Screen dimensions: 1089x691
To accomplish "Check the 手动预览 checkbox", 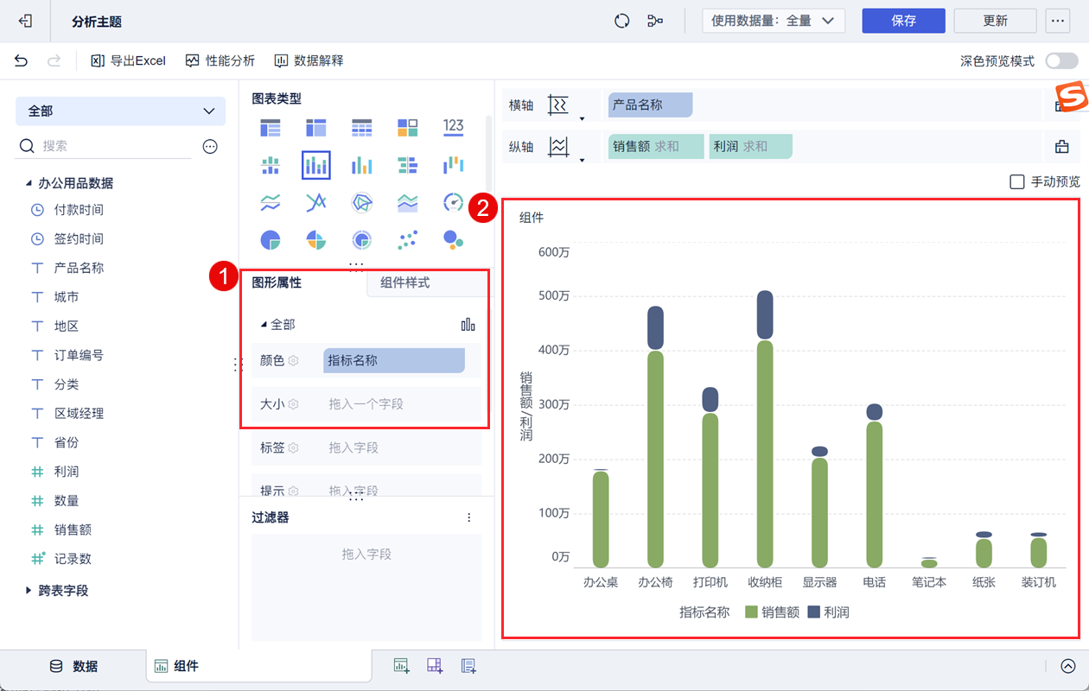I will click(x=1017, y=181).
